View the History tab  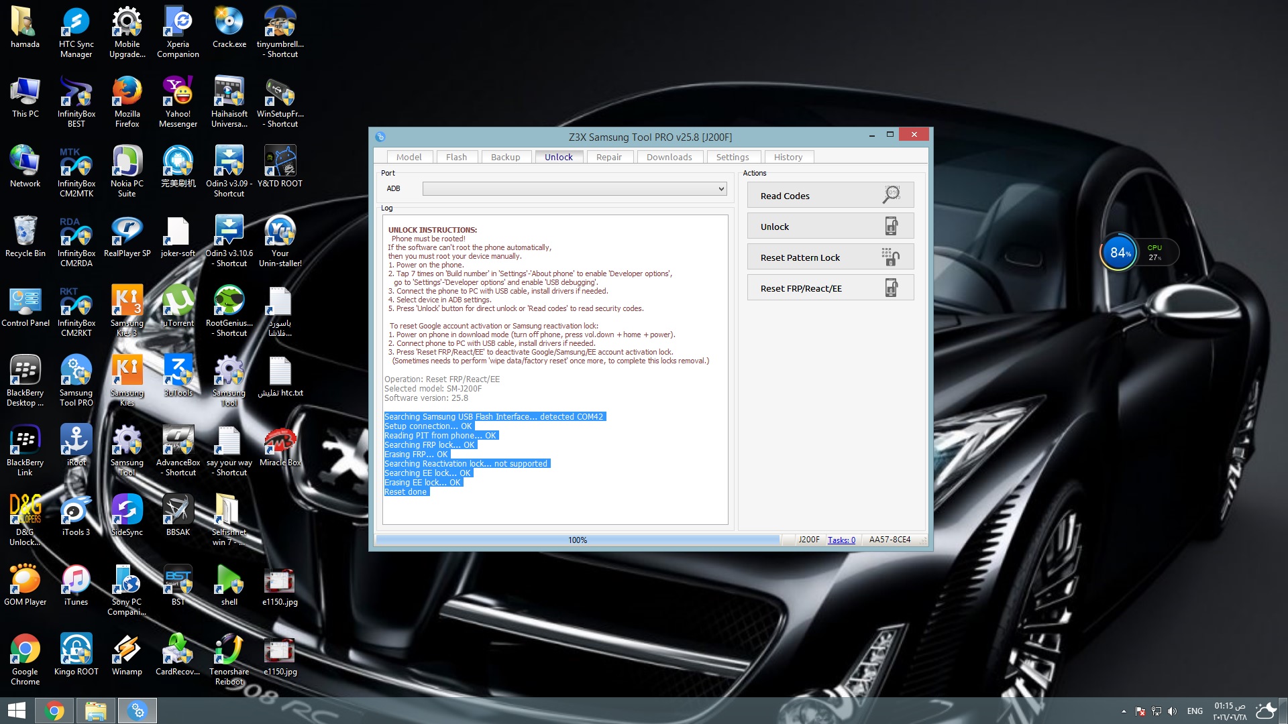click(788, 157)
